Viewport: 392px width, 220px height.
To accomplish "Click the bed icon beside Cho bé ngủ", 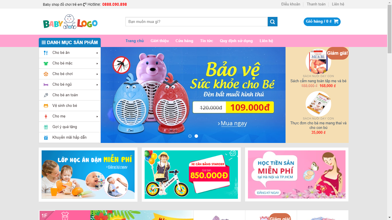I will point(46,85).
